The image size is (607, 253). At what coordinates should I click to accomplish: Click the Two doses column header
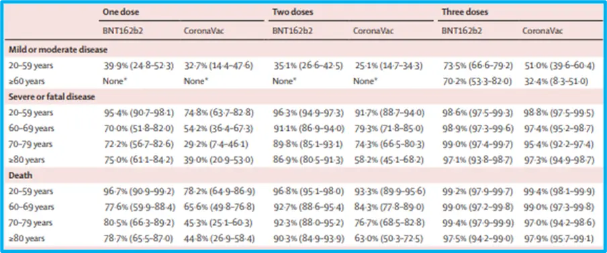coord(293,11)
